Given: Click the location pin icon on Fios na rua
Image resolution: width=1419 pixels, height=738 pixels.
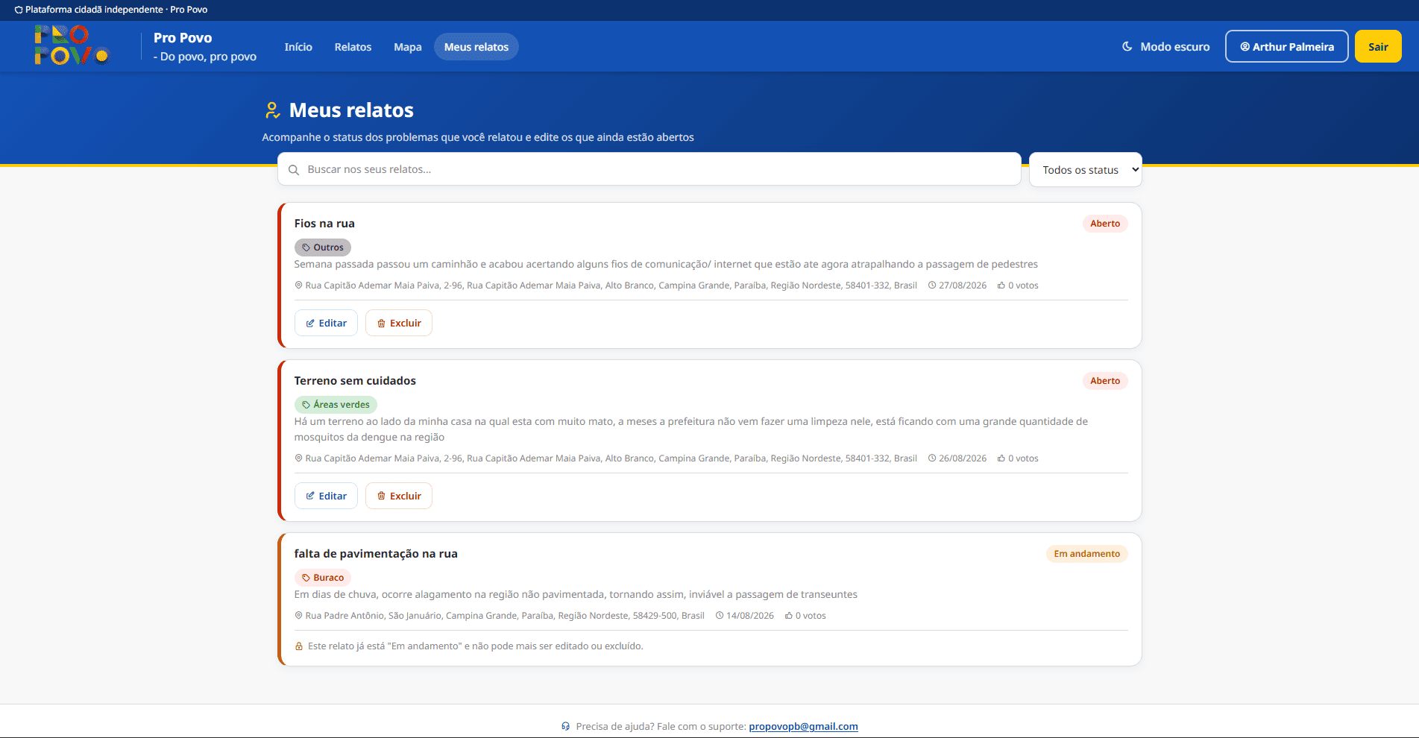Looking at the screenshot, I should click(299, 286).
